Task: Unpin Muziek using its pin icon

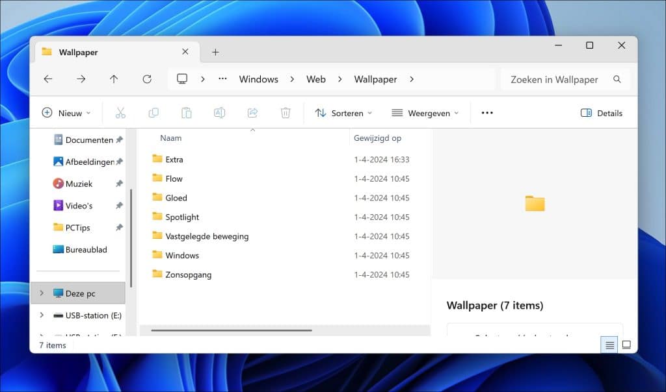Action: coord(118,184)
